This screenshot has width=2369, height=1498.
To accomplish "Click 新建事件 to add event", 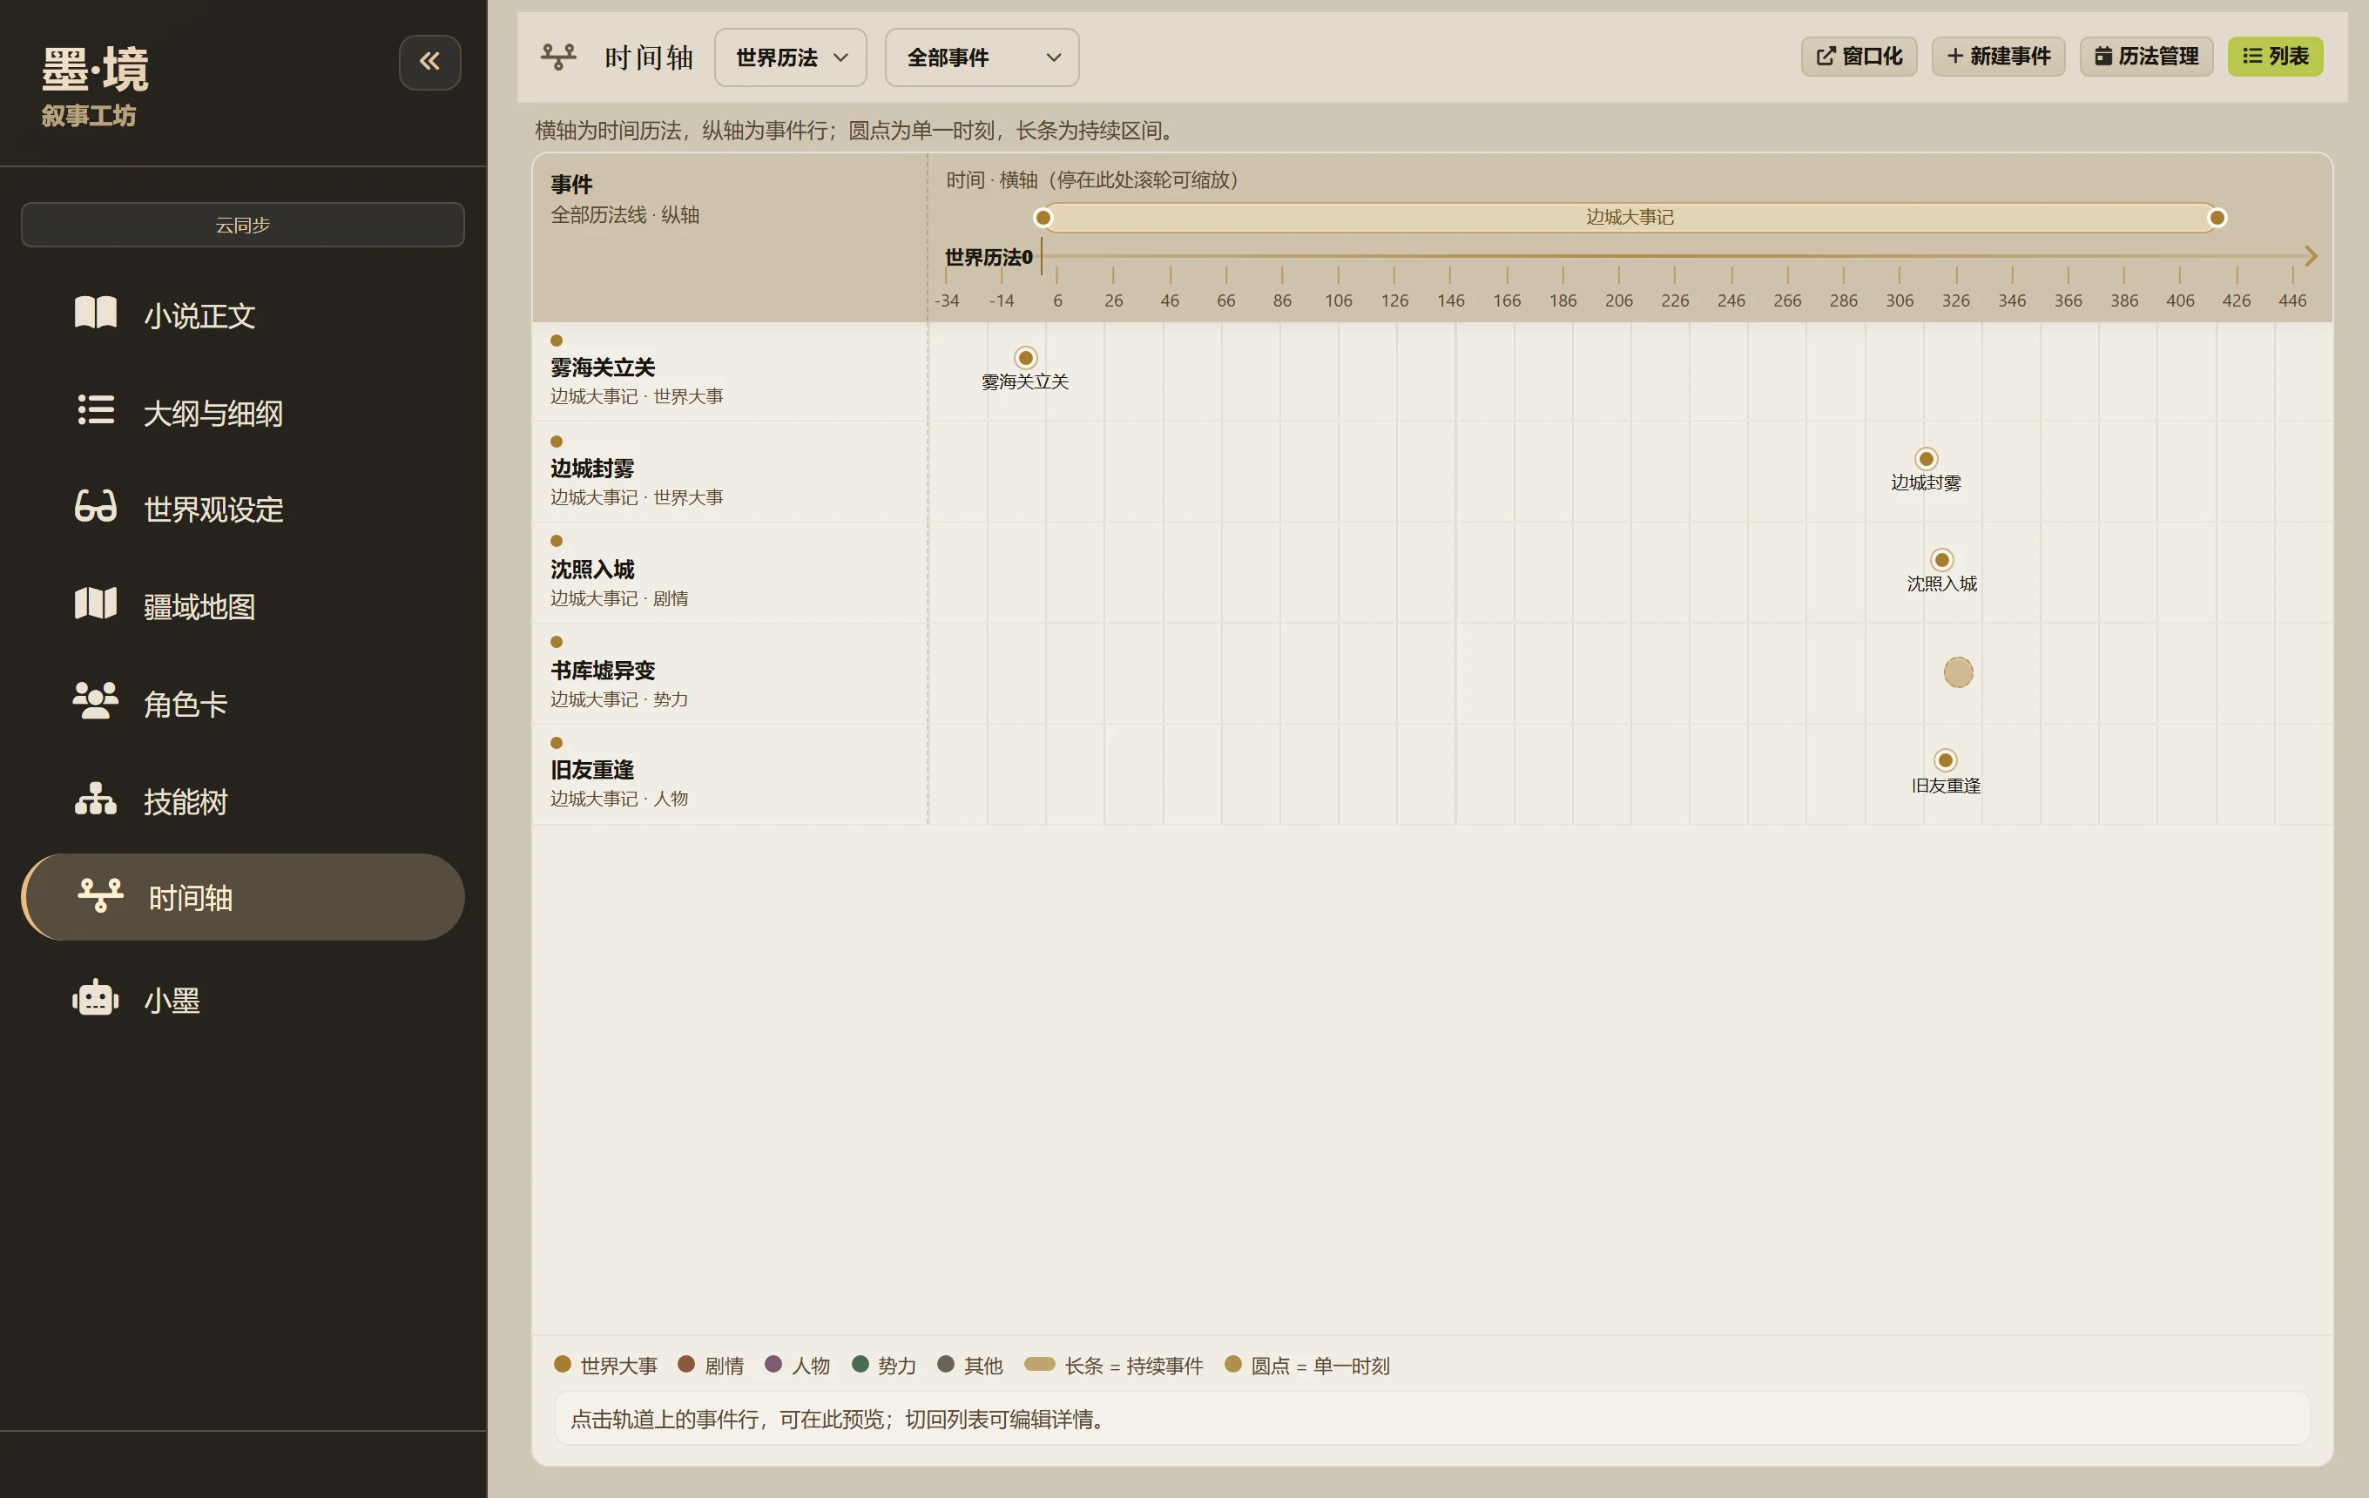I will (x=1998, y=56).
